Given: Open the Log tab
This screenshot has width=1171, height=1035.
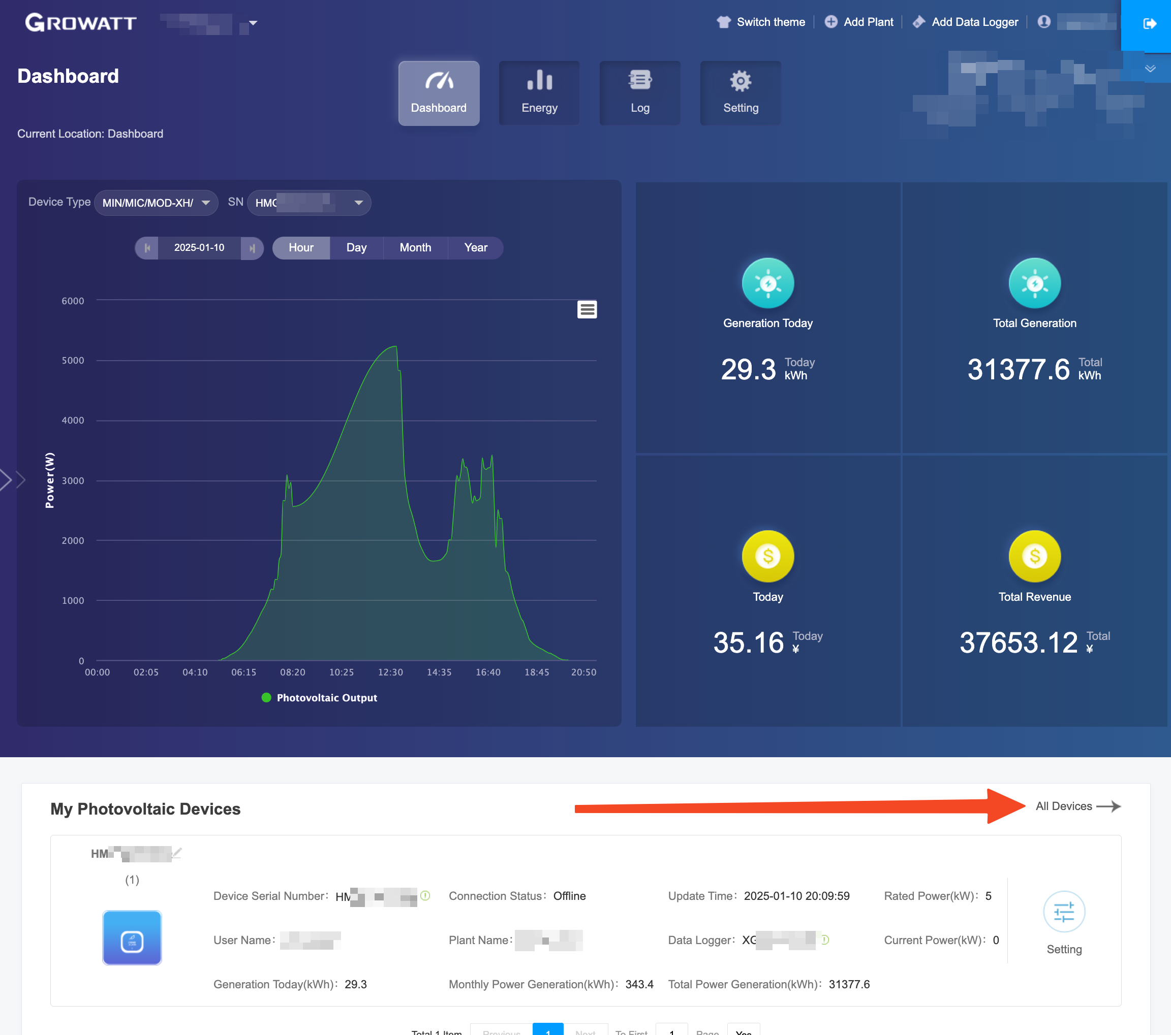Looking at the screenshot, I should click(639, 93).
